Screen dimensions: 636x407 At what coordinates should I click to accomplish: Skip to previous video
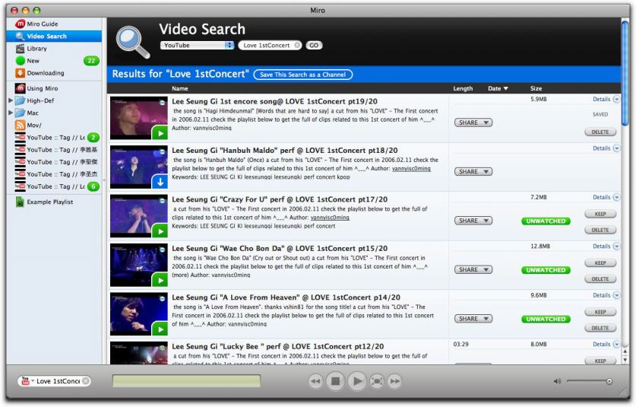click(315, 381)
